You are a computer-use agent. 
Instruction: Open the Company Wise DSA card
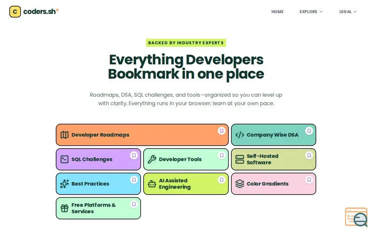[x=273, y=135]
